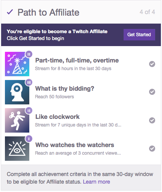Click checkmark for What is thy bidding
Image resolution: width=162 pixels, height=192 pixels.
(152, 92)
